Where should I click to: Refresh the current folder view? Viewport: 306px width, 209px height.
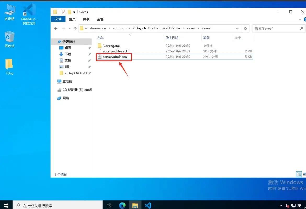pos(245,29)
